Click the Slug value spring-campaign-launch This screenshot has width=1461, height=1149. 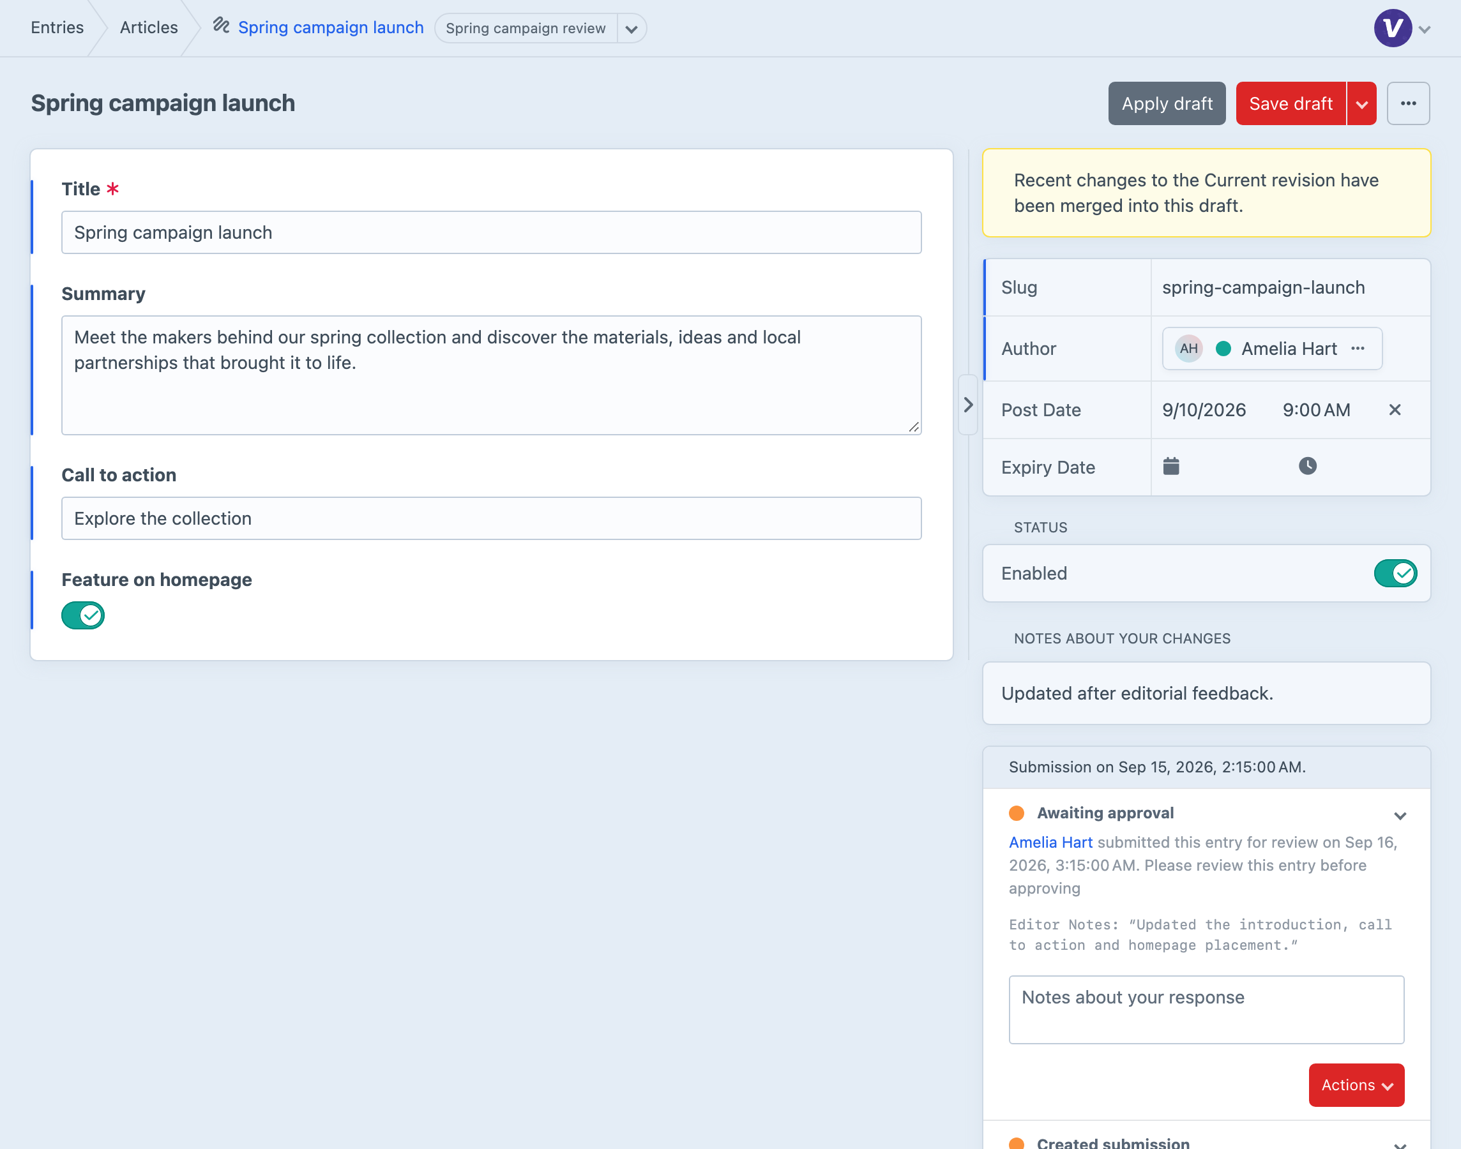(x=1263, y=287)
